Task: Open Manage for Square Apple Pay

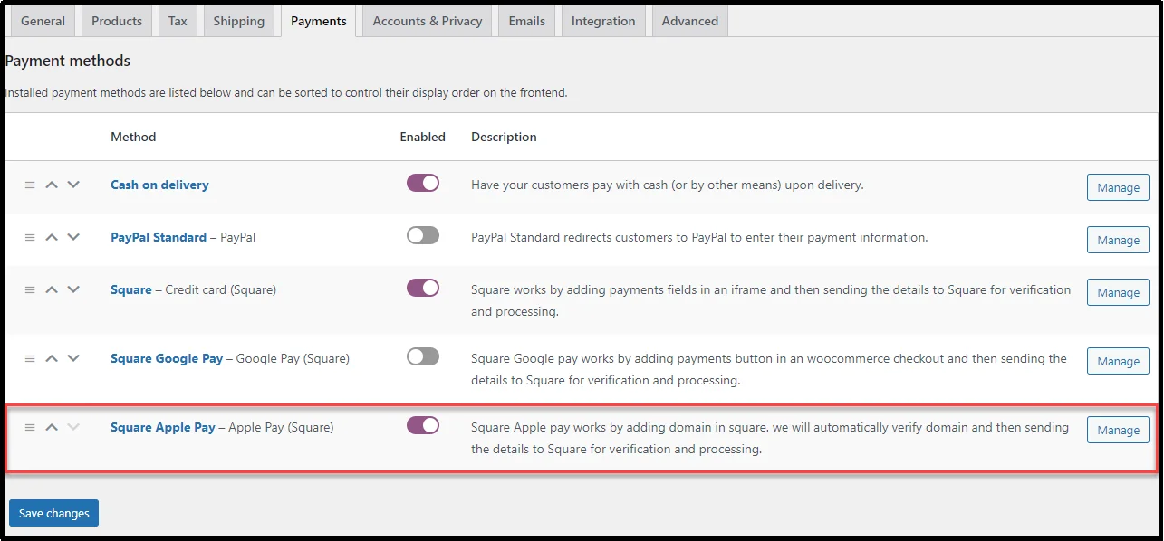Action: click(1118, 430)
